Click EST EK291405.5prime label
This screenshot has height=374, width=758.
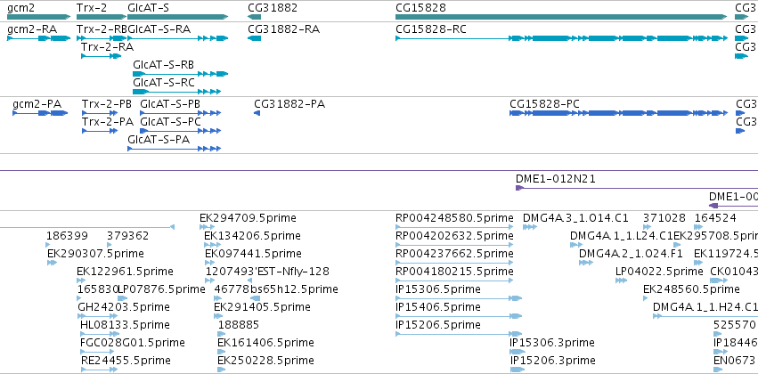pos(262,307)
